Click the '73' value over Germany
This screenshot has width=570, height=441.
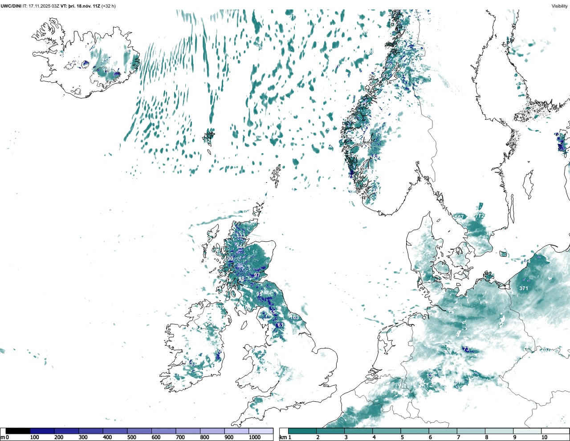(466, 349)
